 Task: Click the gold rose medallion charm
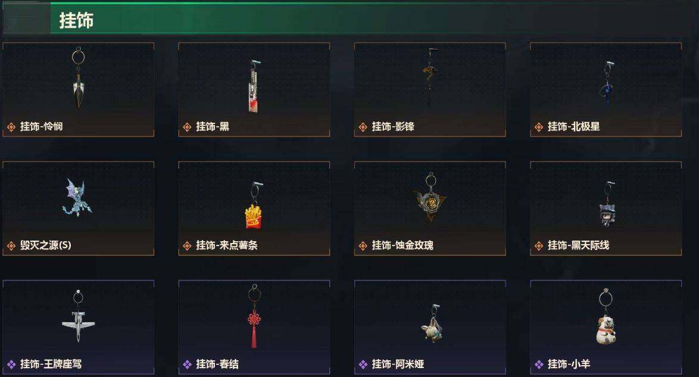(430, 197)
